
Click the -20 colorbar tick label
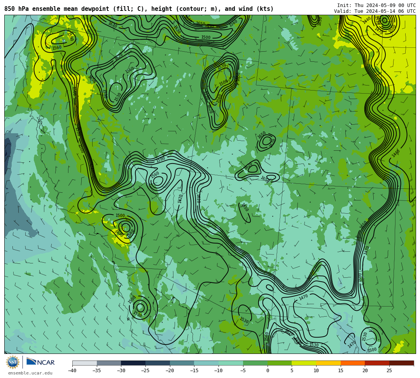pos(170,371)
